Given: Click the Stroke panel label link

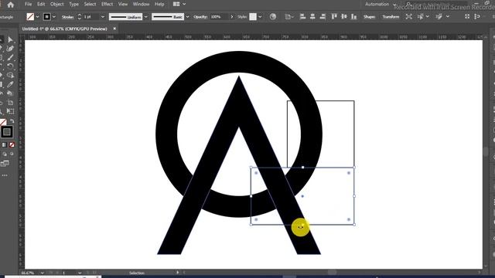Looking at the screenshot, I should click(67, 17).
